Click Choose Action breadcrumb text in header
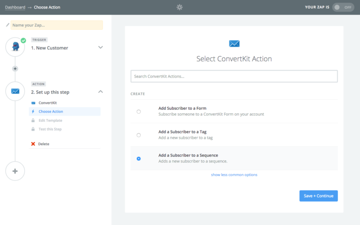The image size is (360, 225). point(47,7)
